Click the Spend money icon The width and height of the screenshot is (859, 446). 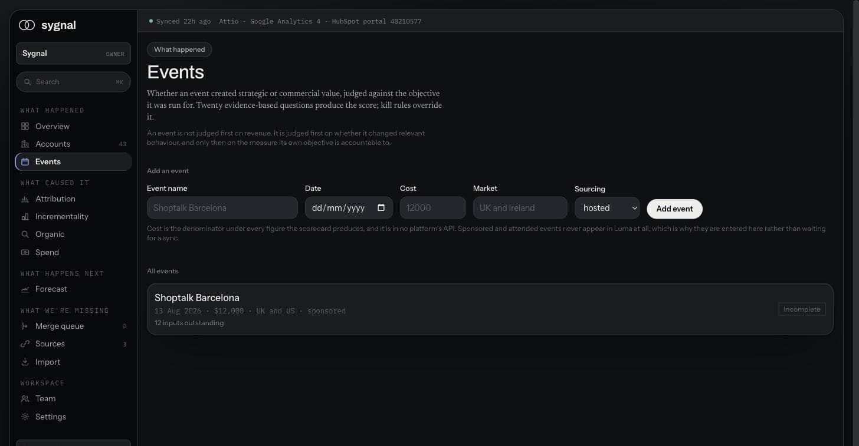coord(25,252)
